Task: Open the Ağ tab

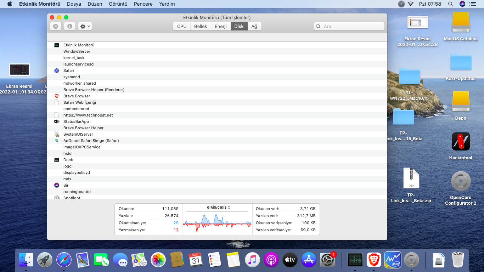Action: [254, 26]
